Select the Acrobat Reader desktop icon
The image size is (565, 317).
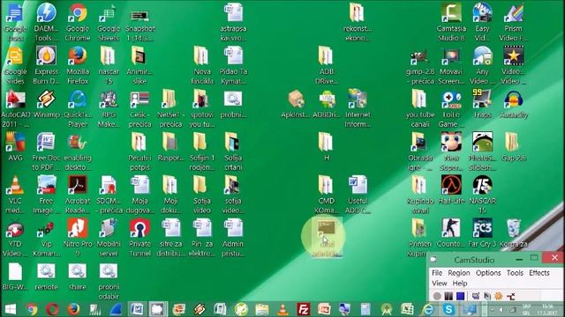coord(78,195)
